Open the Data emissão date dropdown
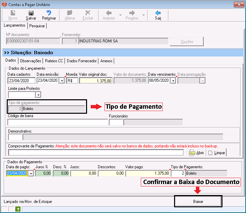Image resolution: width=246 pixels, height=213 pixels. click(x=61, y=80)
